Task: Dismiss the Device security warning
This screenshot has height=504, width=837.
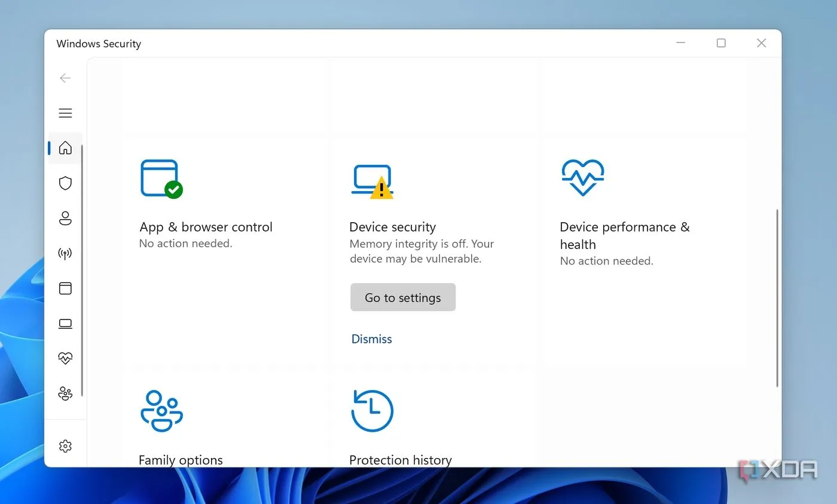Action: (x=371, y=339)
